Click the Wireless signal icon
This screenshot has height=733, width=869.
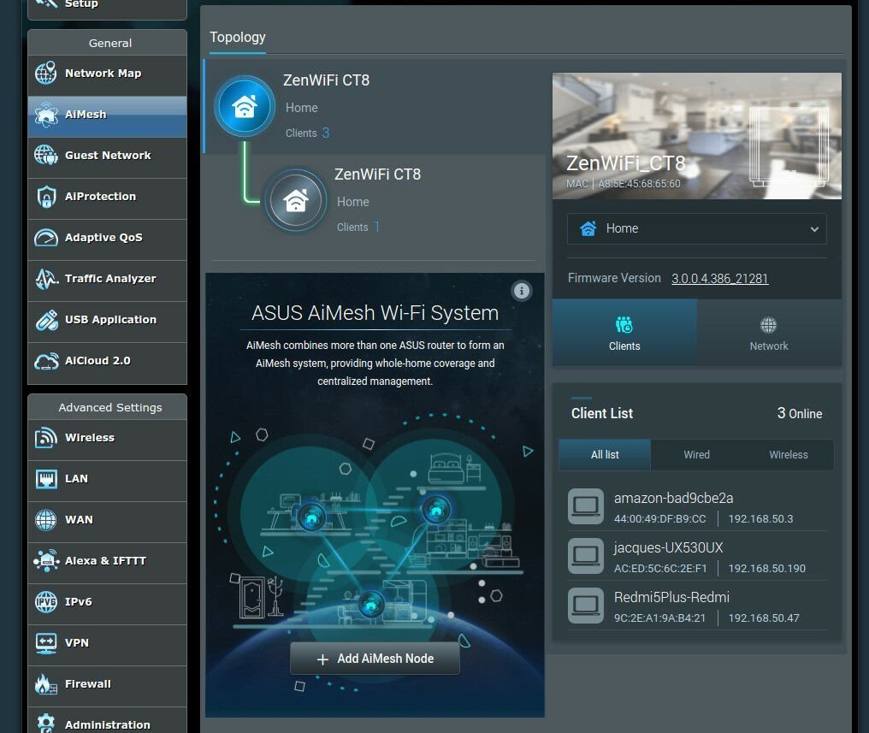tap(46, 438)
